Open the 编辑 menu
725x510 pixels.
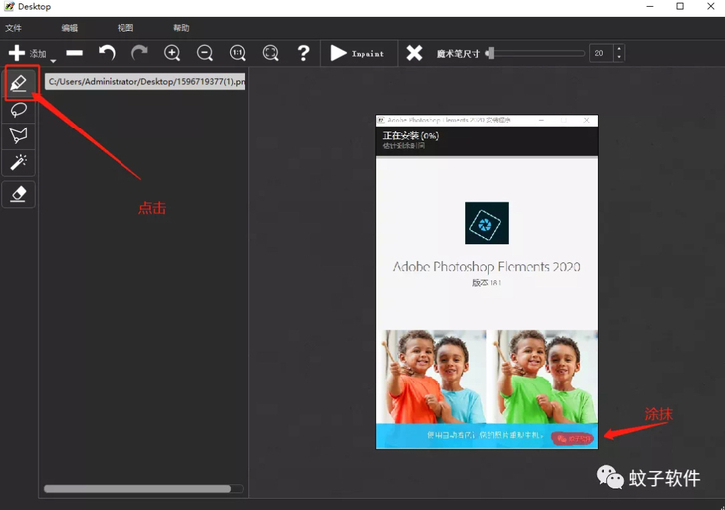coord(70,28)
